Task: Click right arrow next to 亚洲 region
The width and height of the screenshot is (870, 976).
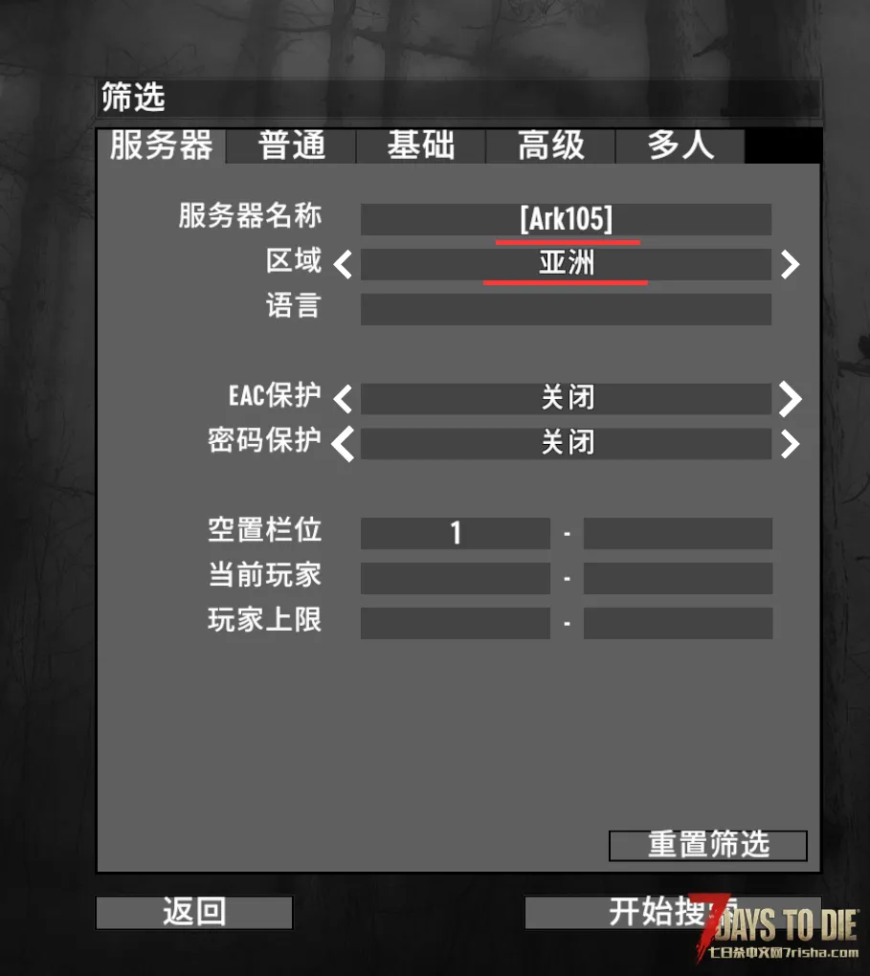Action: tap(791, 264)
